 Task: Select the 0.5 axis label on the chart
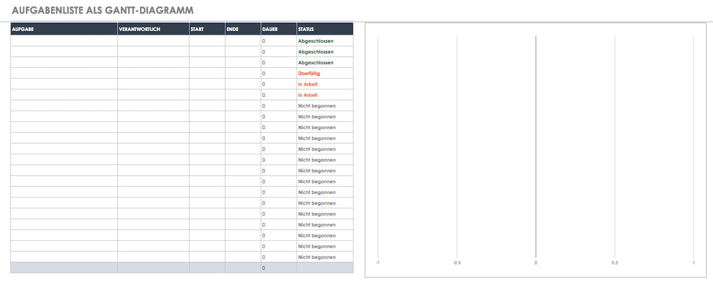point(614,263)
